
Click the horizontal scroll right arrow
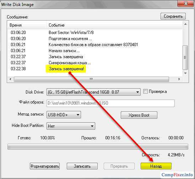coord(179,79)
